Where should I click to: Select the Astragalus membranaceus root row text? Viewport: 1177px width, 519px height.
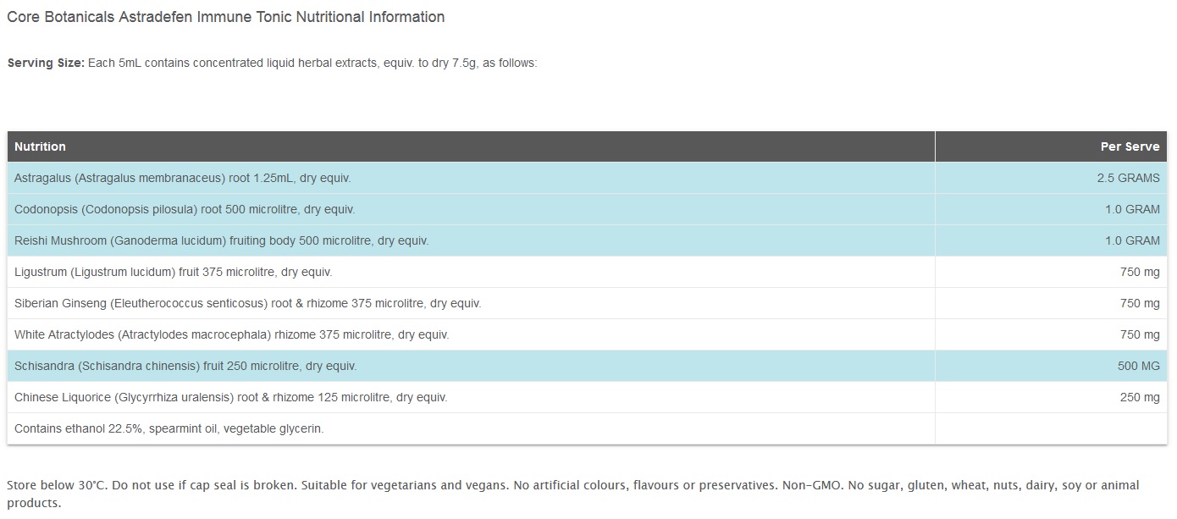pyautogui.click(x=182, y=178)
